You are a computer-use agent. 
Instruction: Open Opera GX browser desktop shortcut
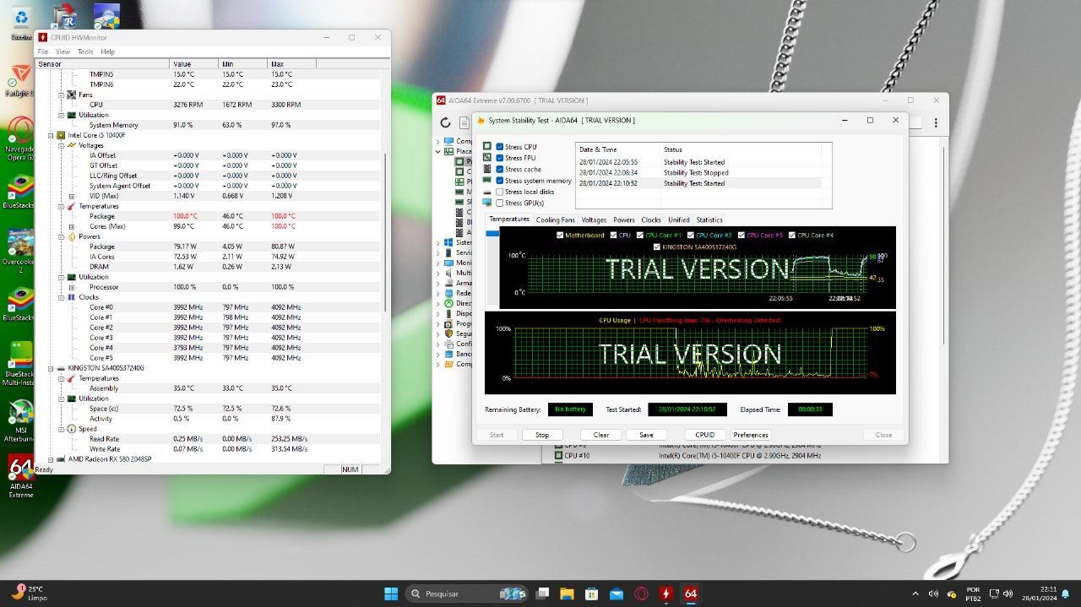point(20,137)
